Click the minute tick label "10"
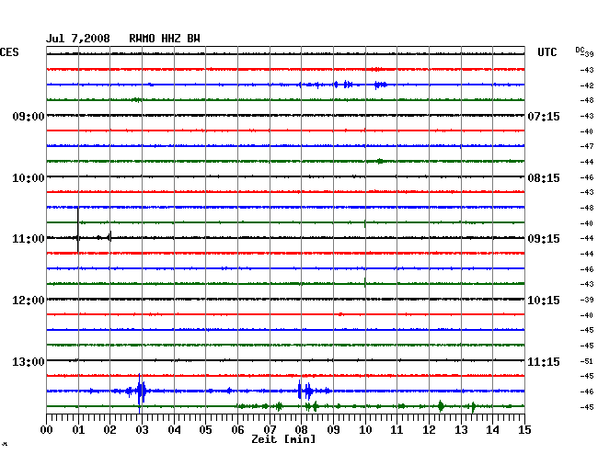Screen dimensions: 598x454 365,429
